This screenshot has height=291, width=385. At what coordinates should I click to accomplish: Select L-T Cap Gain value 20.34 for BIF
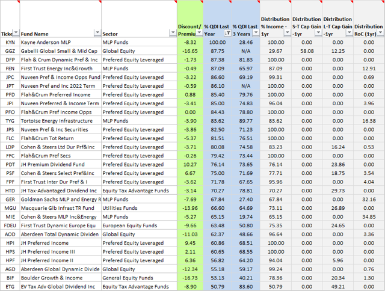coord(338,278)
